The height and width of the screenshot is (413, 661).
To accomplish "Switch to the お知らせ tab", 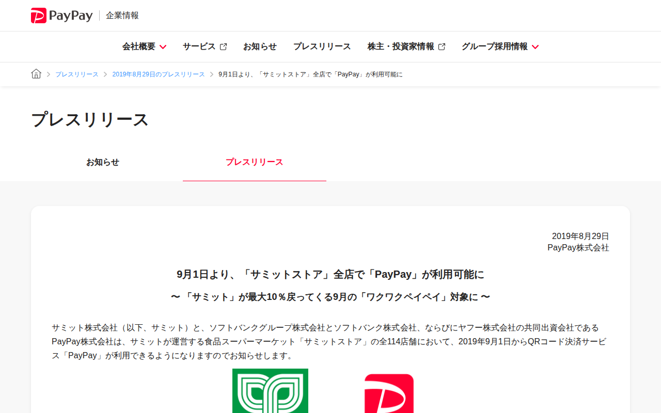I will tap(103, 162).
